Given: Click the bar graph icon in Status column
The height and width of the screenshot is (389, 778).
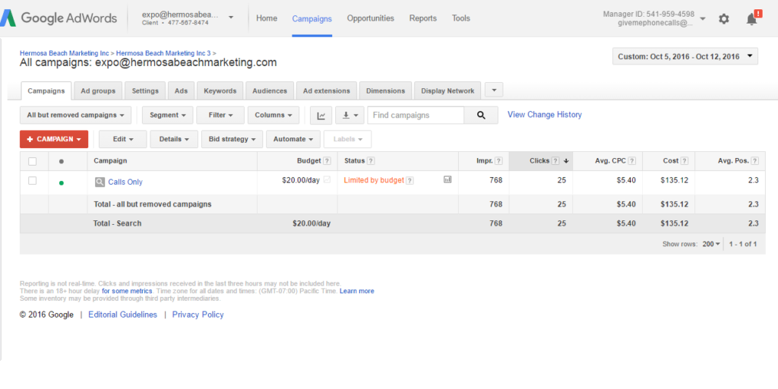Looking at the screenshot, I should point(448,180).
